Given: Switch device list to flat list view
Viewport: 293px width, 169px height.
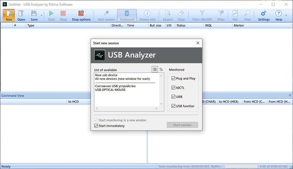Looking at the screenshot, I should pos(155,69).
